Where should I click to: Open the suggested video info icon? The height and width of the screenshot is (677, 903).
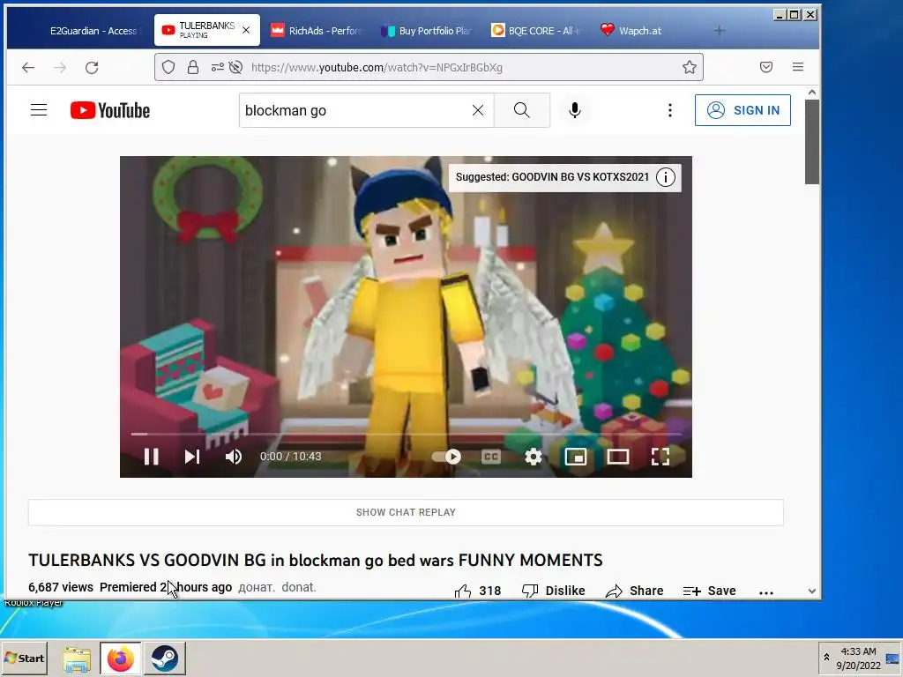tap(666, 177)
